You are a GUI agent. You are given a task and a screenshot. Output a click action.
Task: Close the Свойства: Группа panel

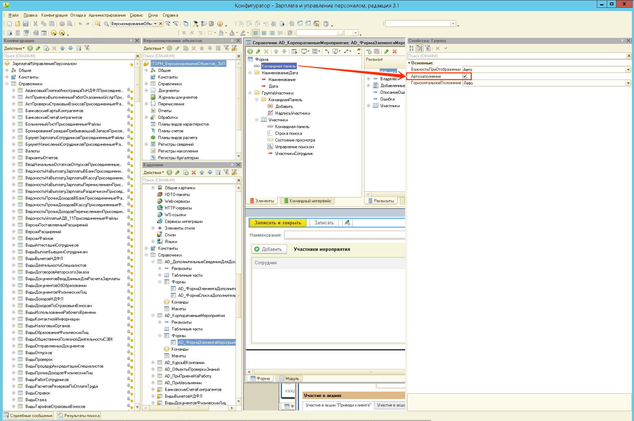[629, 41]
